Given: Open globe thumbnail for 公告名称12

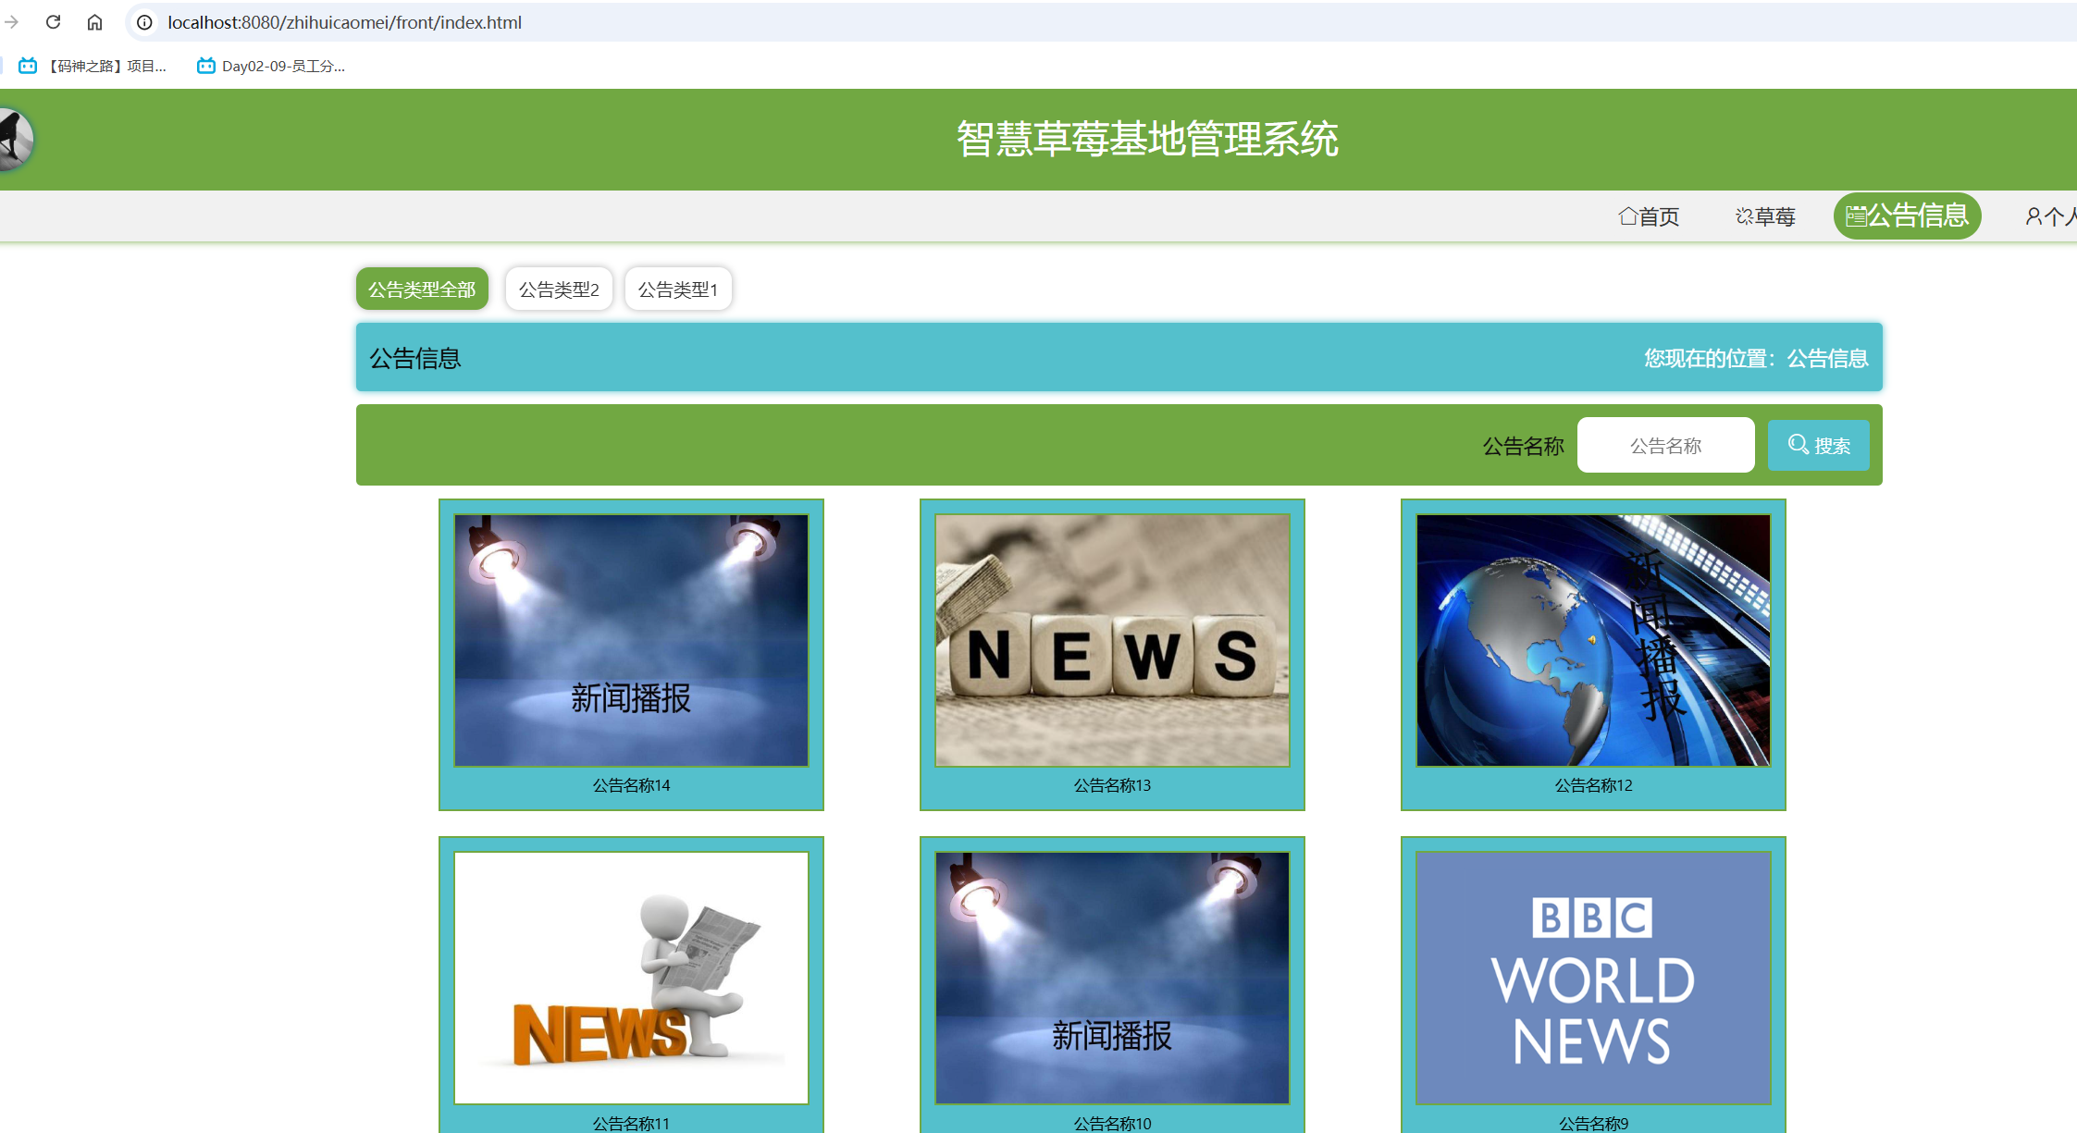Looking at the screenshot, I should click(1593, 640).
